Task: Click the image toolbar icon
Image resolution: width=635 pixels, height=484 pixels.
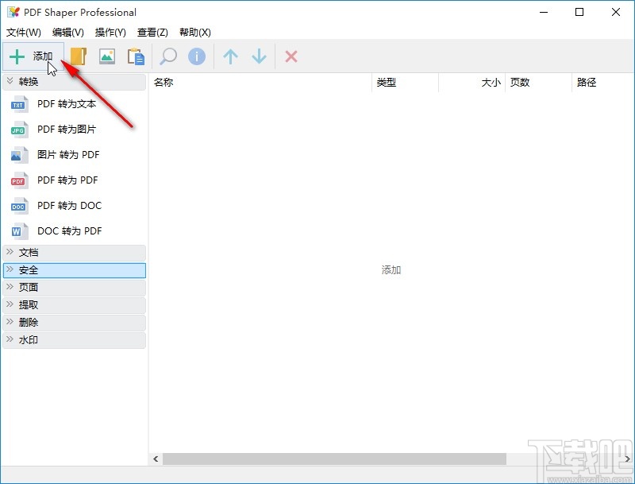Action: tap(106, 56)
